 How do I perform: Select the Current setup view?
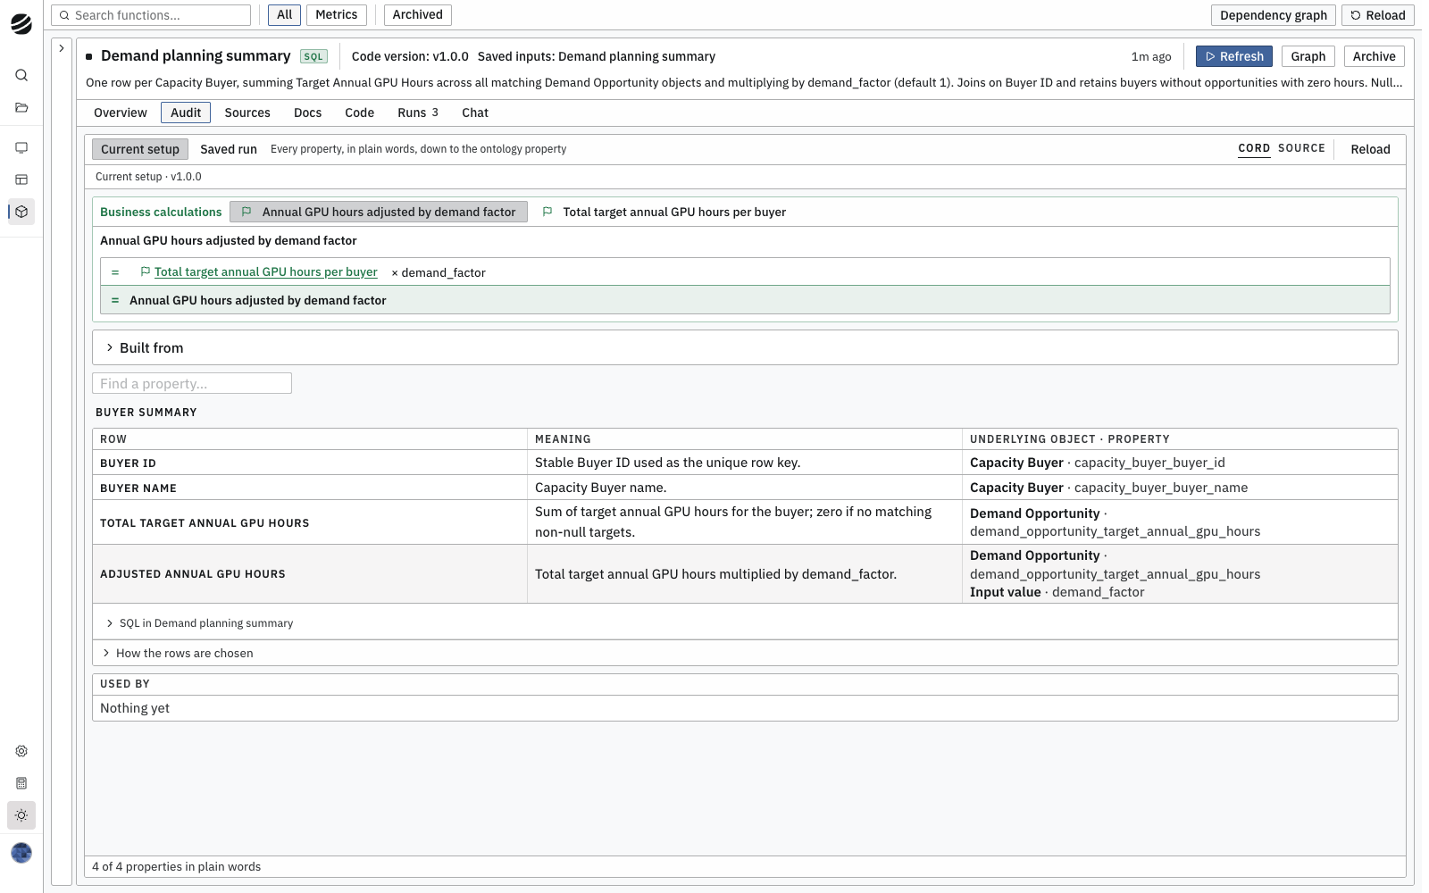pyautogui.click(x=140, y=149)
